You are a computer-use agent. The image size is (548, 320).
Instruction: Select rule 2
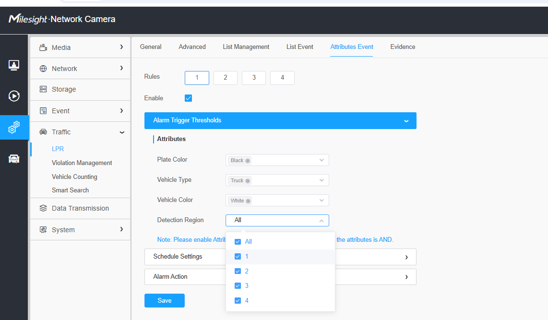[x=226, y=78]
